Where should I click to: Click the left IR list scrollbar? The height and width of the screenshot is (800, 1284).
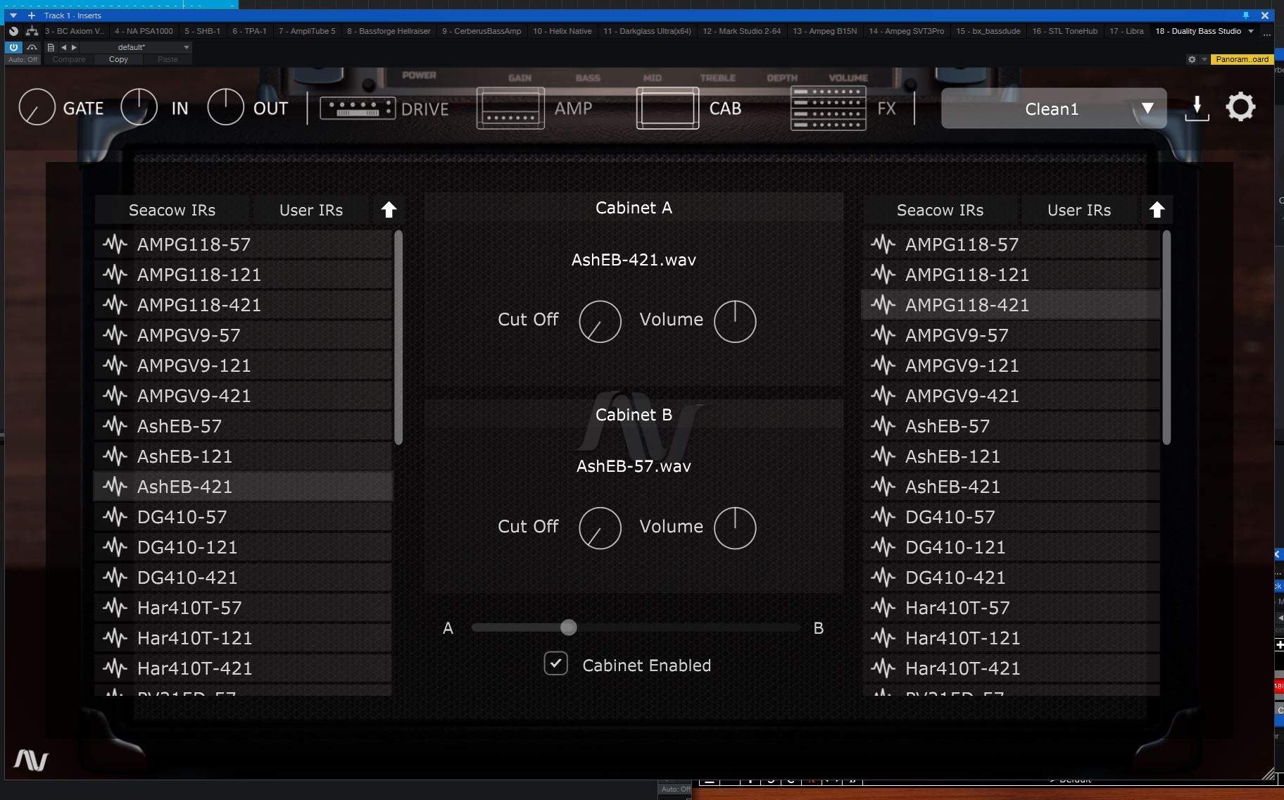[398, 337]
